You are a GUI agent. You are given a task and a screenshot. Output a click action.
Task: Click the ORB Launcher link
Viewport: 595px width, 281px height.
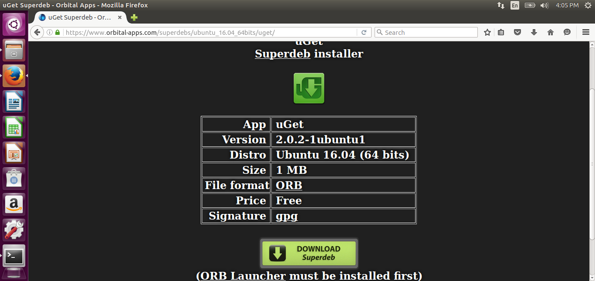(x=243, y=276)
